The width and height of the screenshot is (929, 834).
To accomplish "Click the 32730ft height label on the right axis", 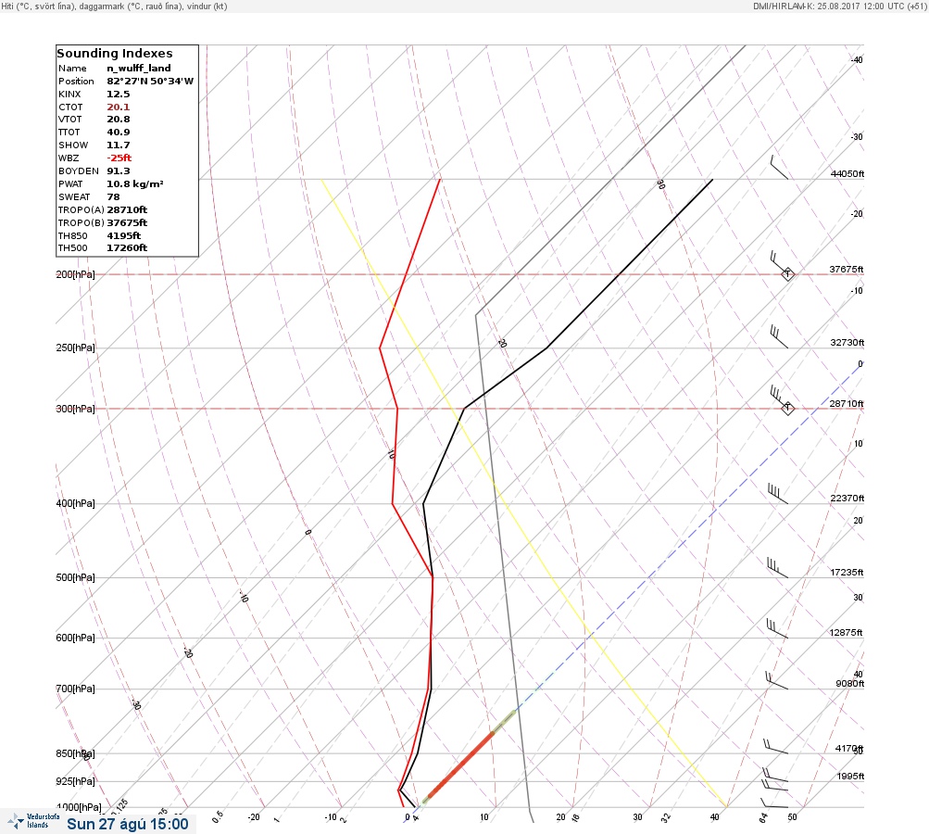I will [x=847, y=343].
